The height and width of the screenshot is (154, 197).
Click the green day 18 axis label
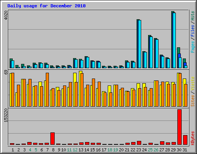110,150
